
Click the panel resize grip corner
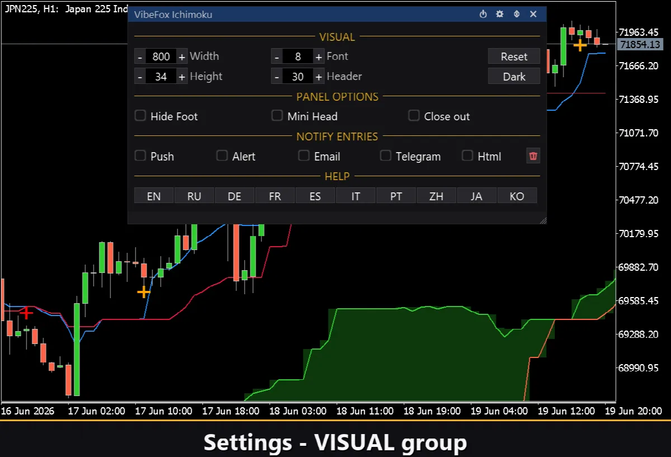click(543, 221)
